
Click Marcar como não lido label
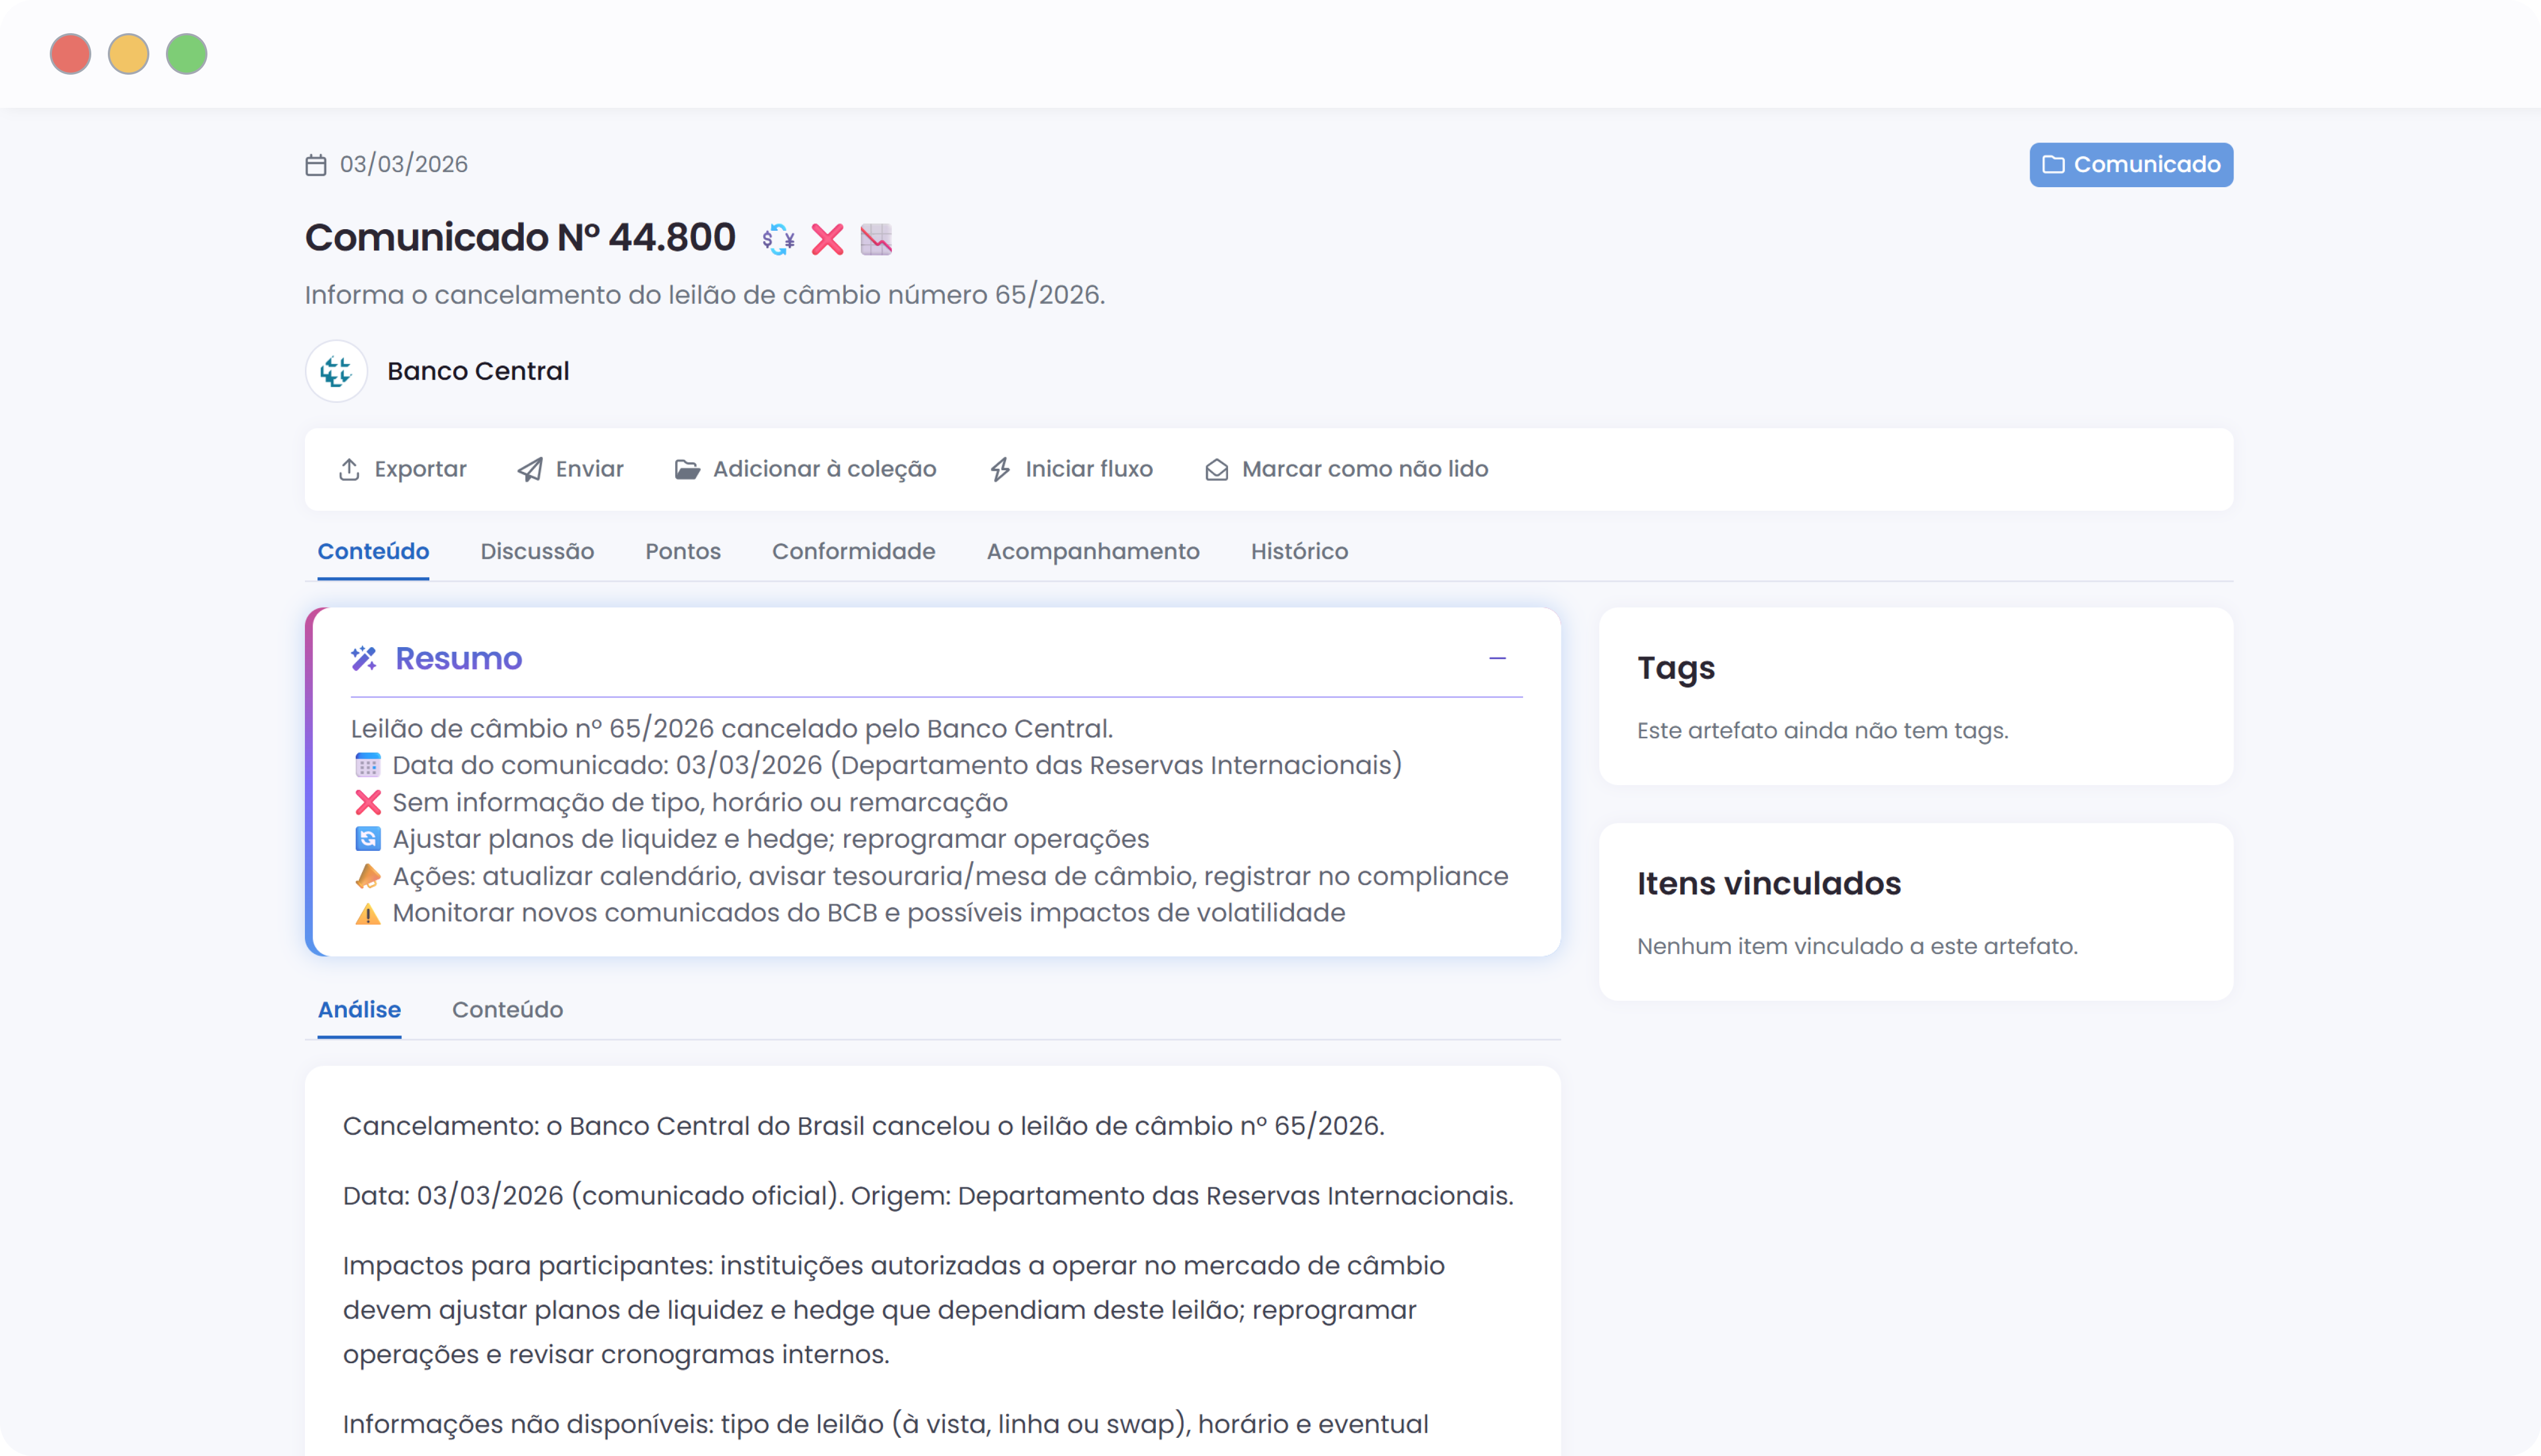click(x=1365, y=470)
